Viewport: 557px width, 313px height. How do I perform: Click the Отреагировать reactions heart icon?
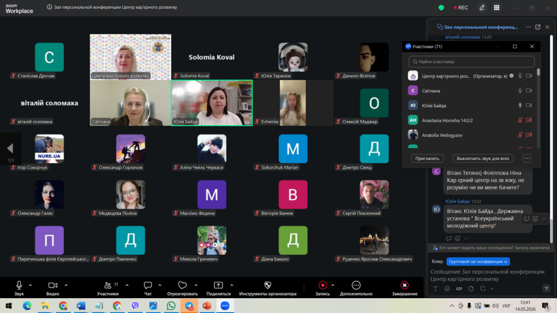tap(182, 285)
